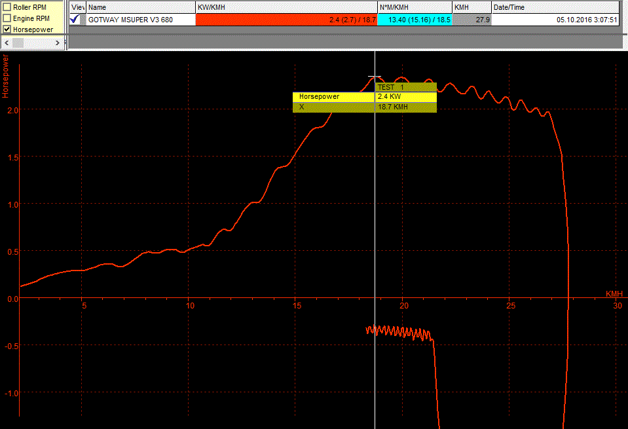628x429 pixels.
Task: Click the TEST 1 cursor tooltip header
Action: (405, 87)
